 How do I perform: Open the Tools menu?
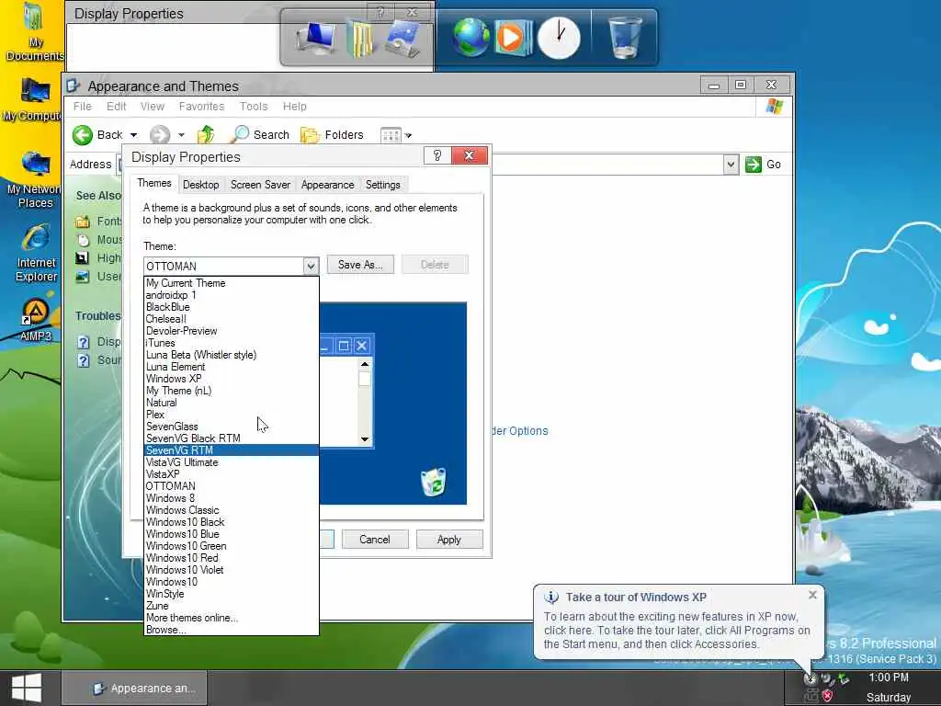254,107
